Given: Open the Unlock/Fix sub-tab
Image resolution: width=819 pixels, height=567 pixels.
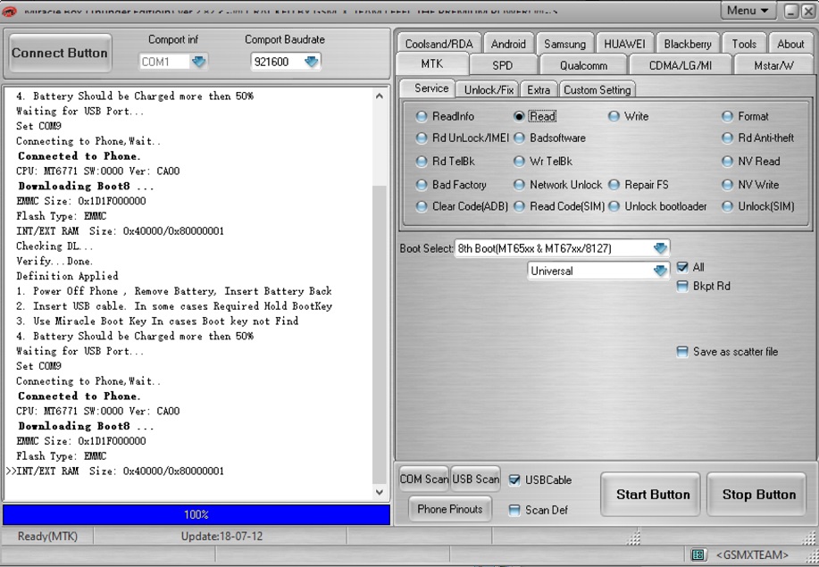Looking at the screenshot, I should coord(489,90).
